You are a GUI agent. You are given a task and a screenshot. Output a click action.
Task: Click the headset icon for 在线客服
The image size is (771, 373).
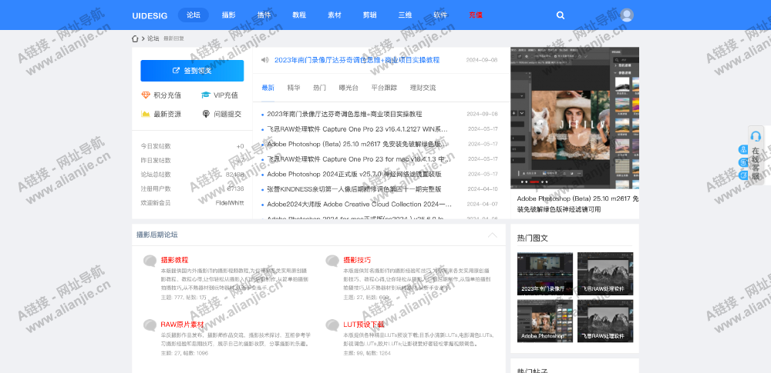(756, 136)
